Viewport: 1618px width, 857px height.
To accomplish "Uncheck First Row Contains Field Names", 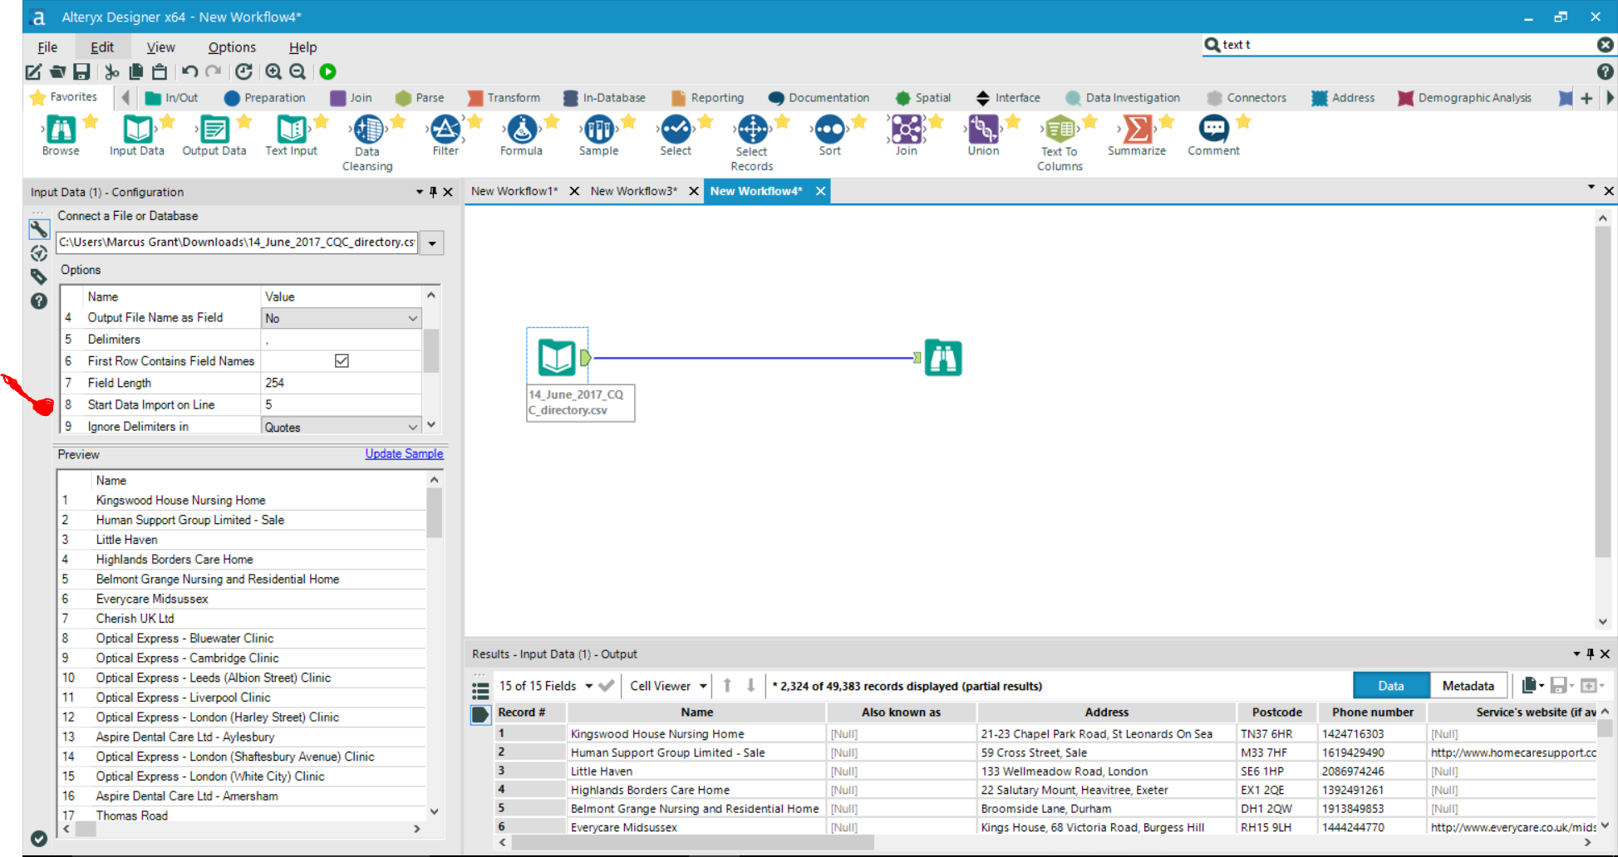I will (x=342, y=360).
